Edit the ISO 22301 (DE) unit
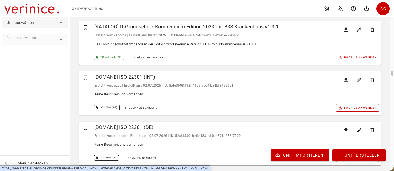The width and height of the screenshot is (394, 171). point(359,130)
